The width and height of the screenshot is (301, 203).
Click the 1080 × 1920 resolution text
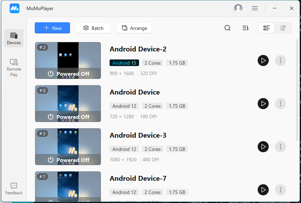(123, 160)
